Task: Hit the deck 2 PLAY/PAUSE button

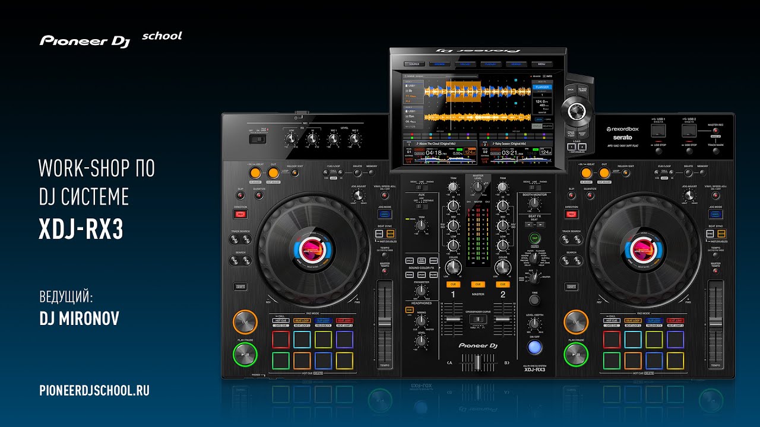Action: pyautogui.click(x=575, y=355)
